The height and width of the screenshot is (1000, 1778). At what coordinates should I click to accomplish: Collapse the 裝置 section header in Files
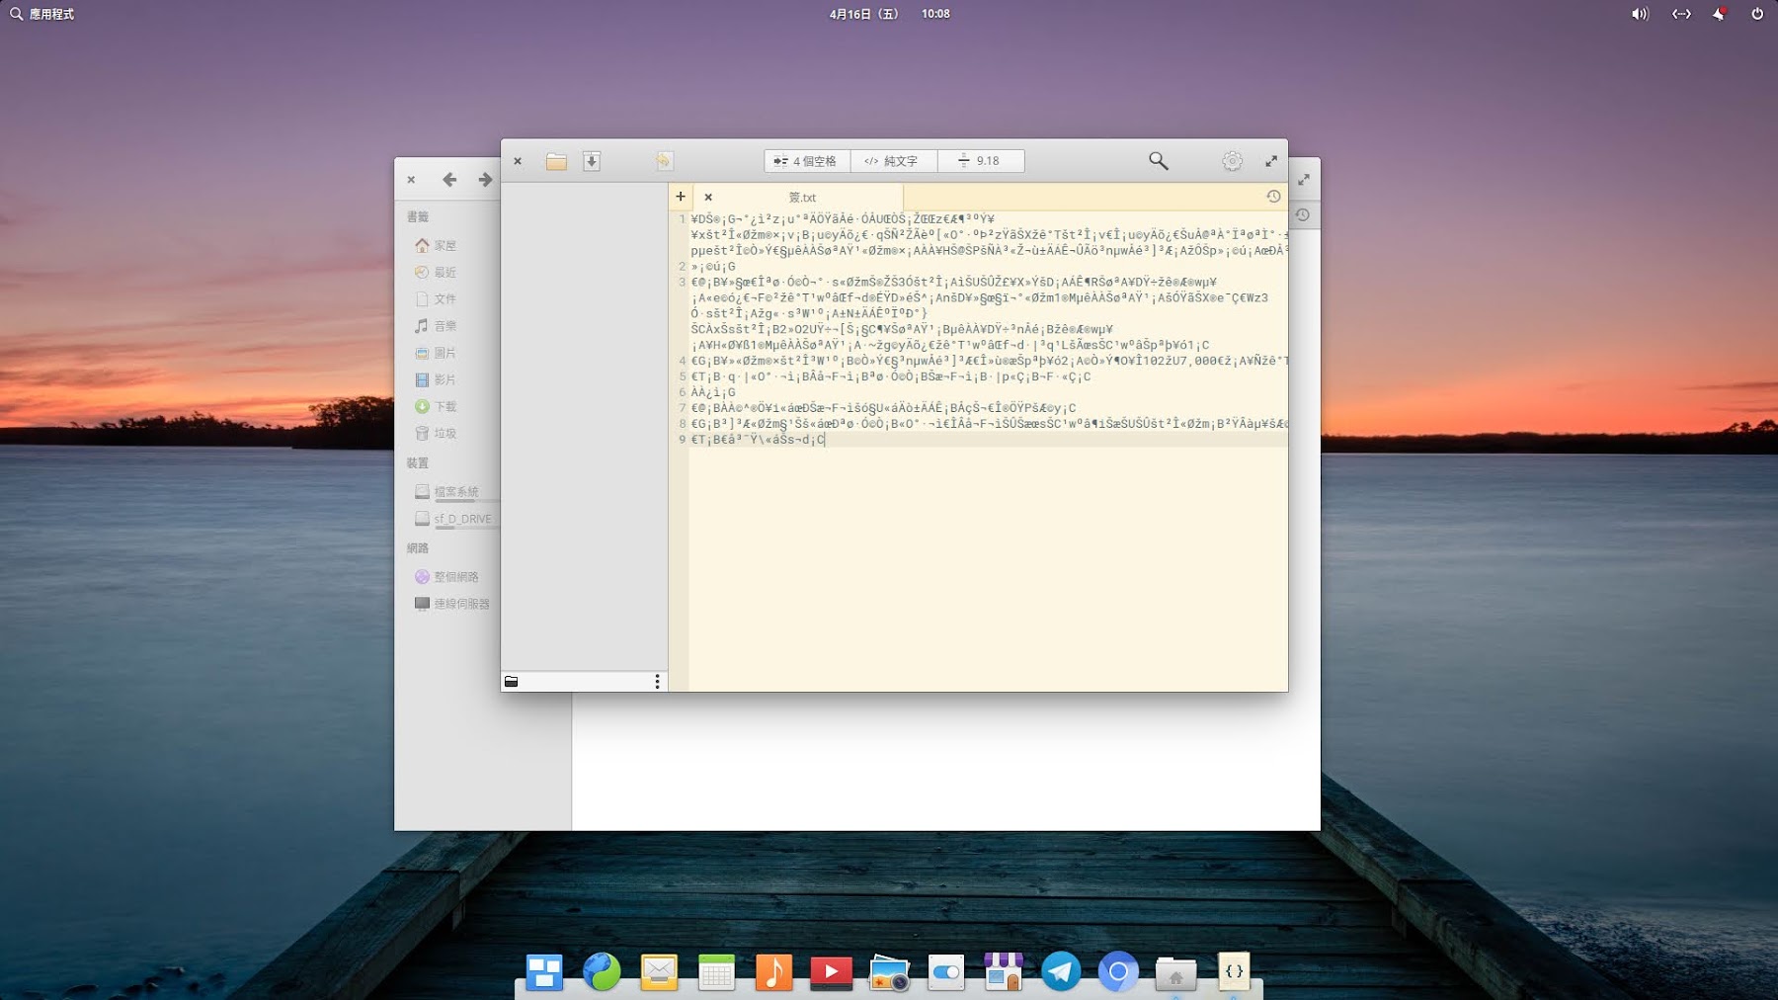[418, 462]
